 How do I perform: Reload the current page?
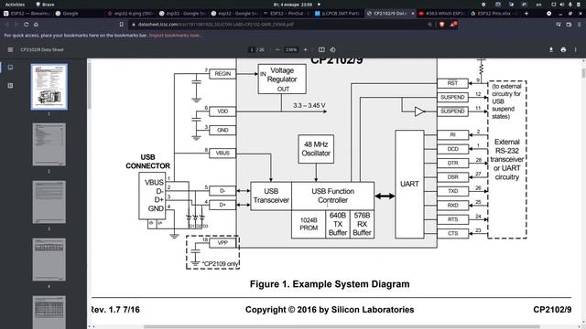point(26,25)
